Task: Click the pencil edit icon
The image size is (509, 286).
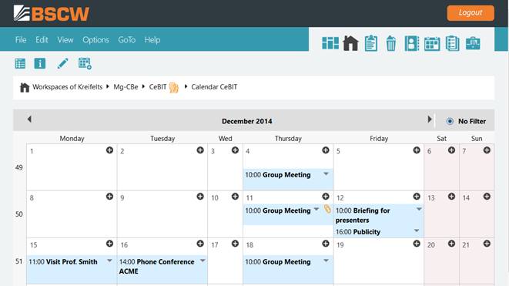Action: [62, 63]
